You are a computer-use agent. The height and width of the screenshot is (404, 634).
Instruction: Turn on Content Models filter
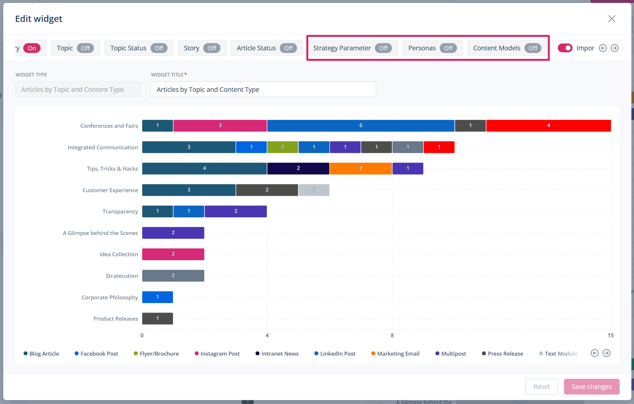[x=533, y=48]
